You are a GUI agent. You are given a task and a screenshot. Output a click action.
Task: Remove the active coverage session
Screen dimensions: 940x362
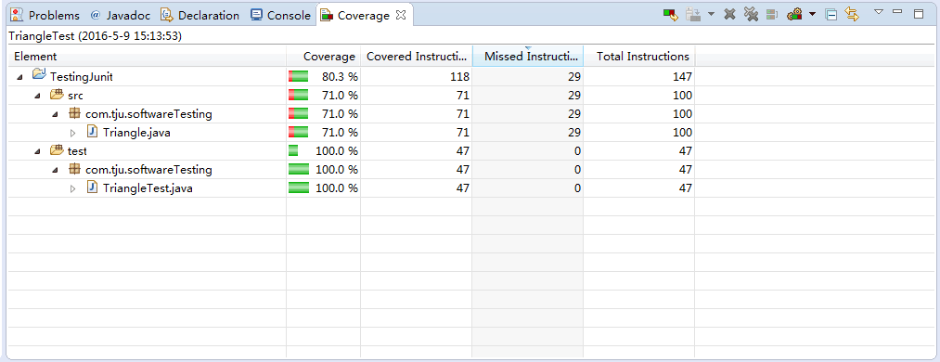pos(729,14)
